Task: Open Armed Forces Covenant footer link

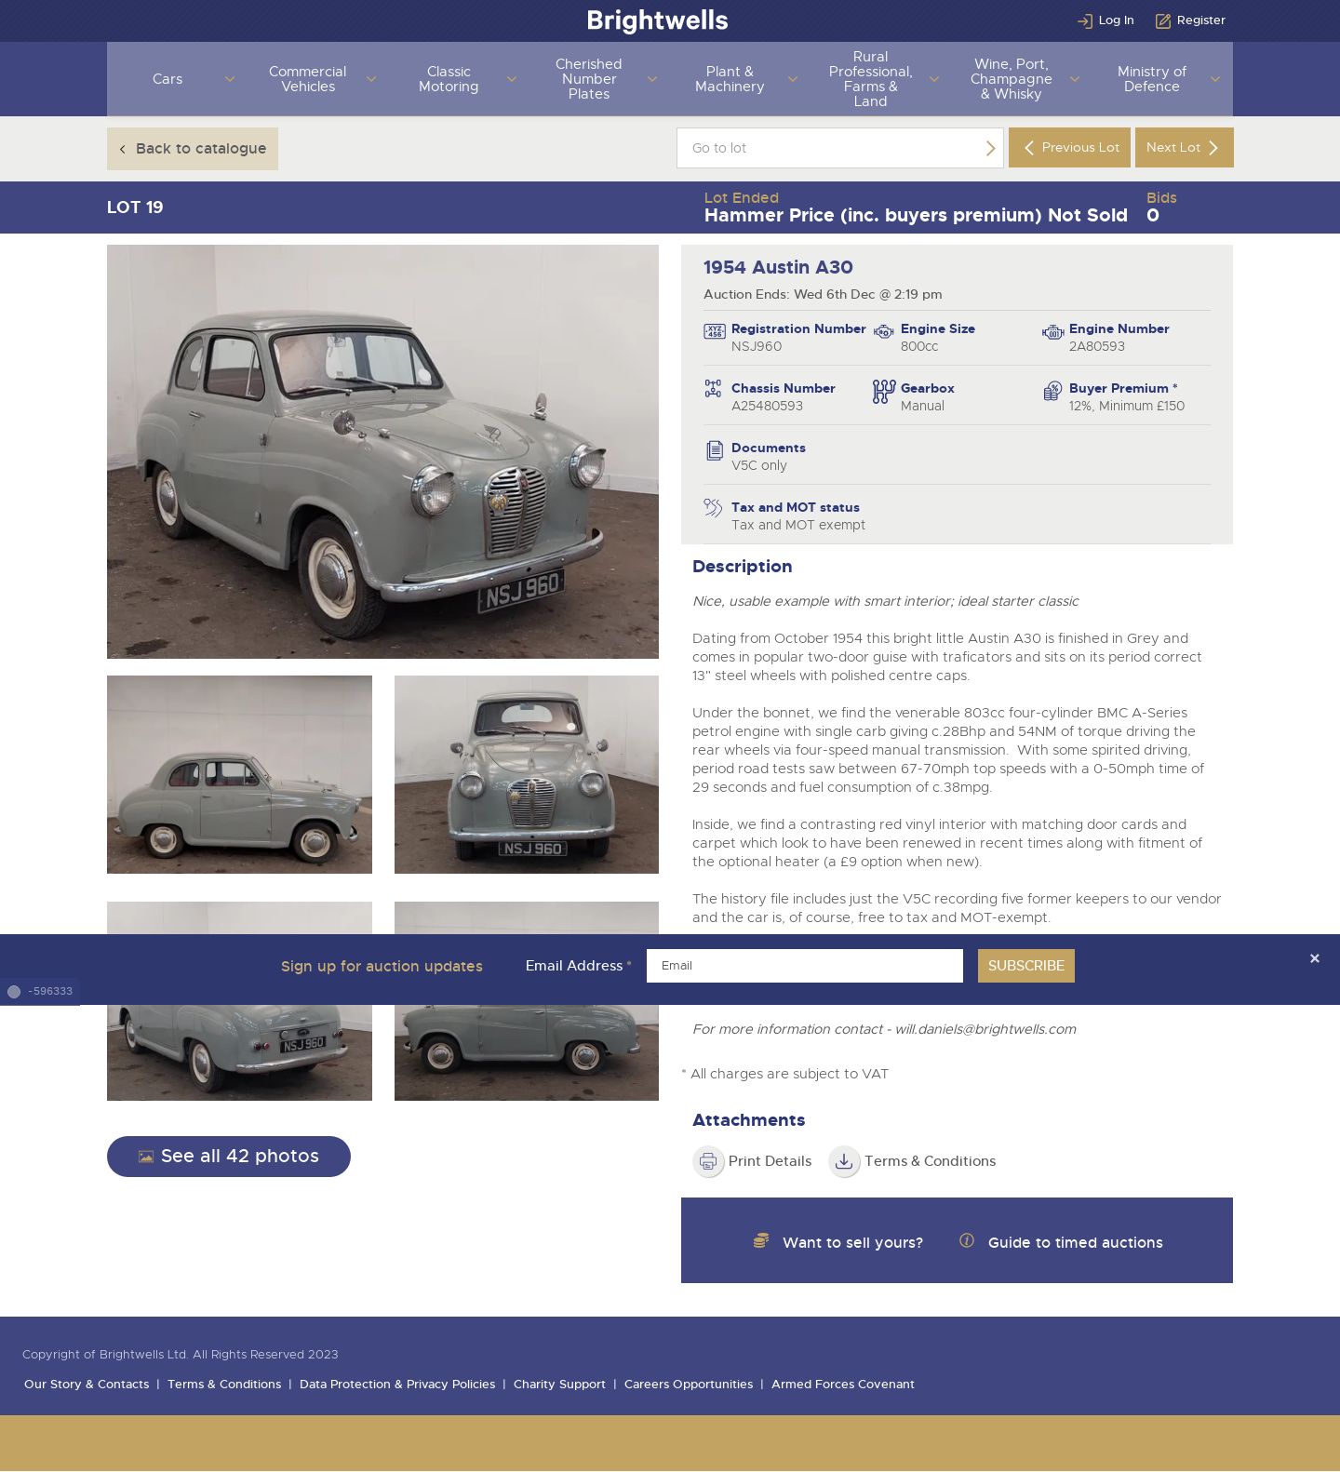Action: (843, 1385)
